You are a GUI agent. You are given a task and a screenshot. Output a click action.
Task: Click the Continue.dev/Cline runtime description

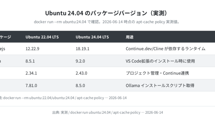[x=166, y=49]
